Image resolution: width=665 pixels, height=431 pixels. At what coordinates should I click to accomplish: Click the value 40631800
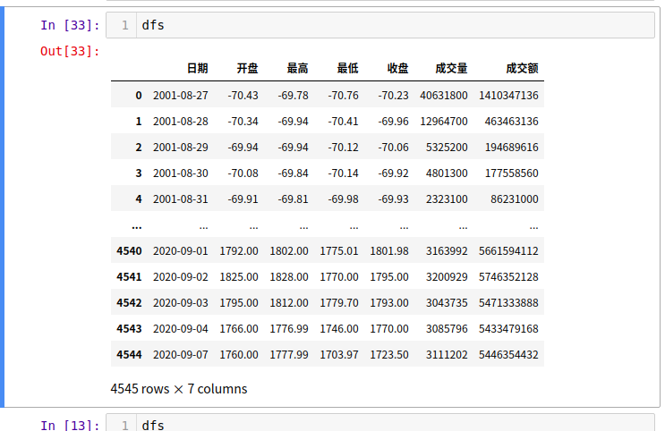coord(444,96)
